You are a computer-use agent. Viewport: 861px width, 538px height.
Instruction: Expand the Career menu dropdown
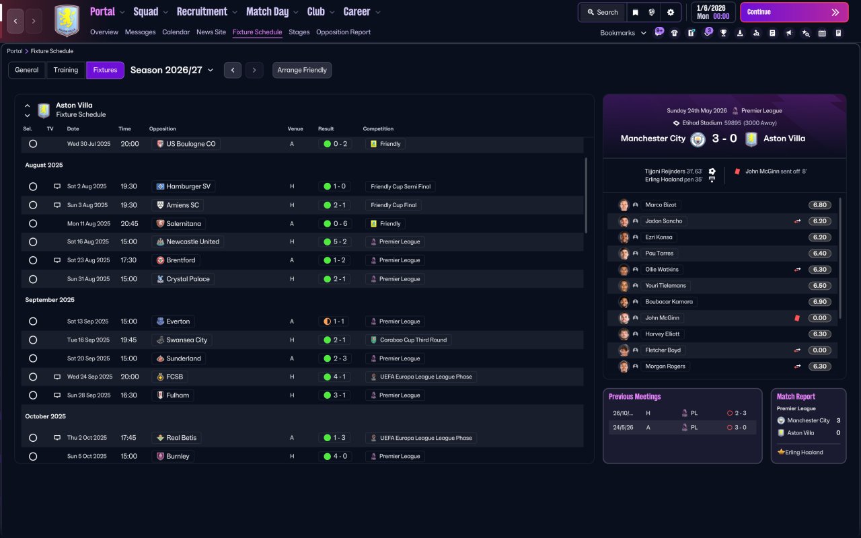(x=377, y=12)
